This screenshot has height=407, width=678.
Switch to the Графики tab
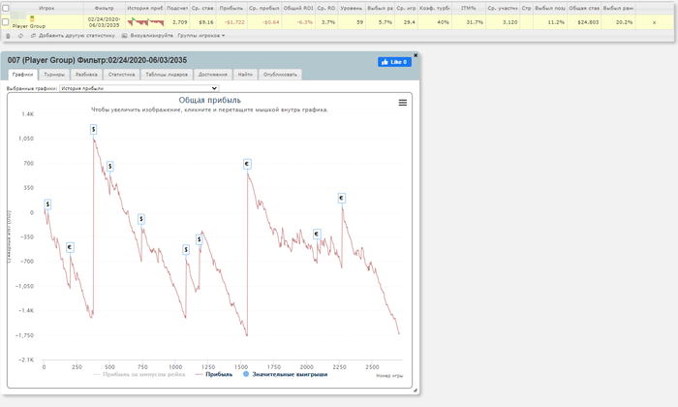pyautogui.click(x=23, y=75)
